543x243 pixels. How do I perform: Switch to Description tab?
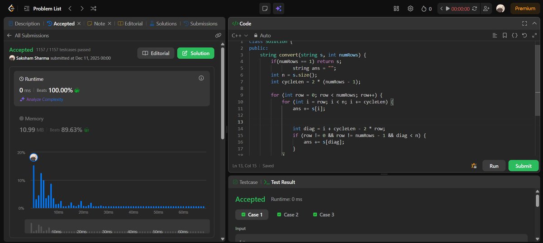[24, 23]
